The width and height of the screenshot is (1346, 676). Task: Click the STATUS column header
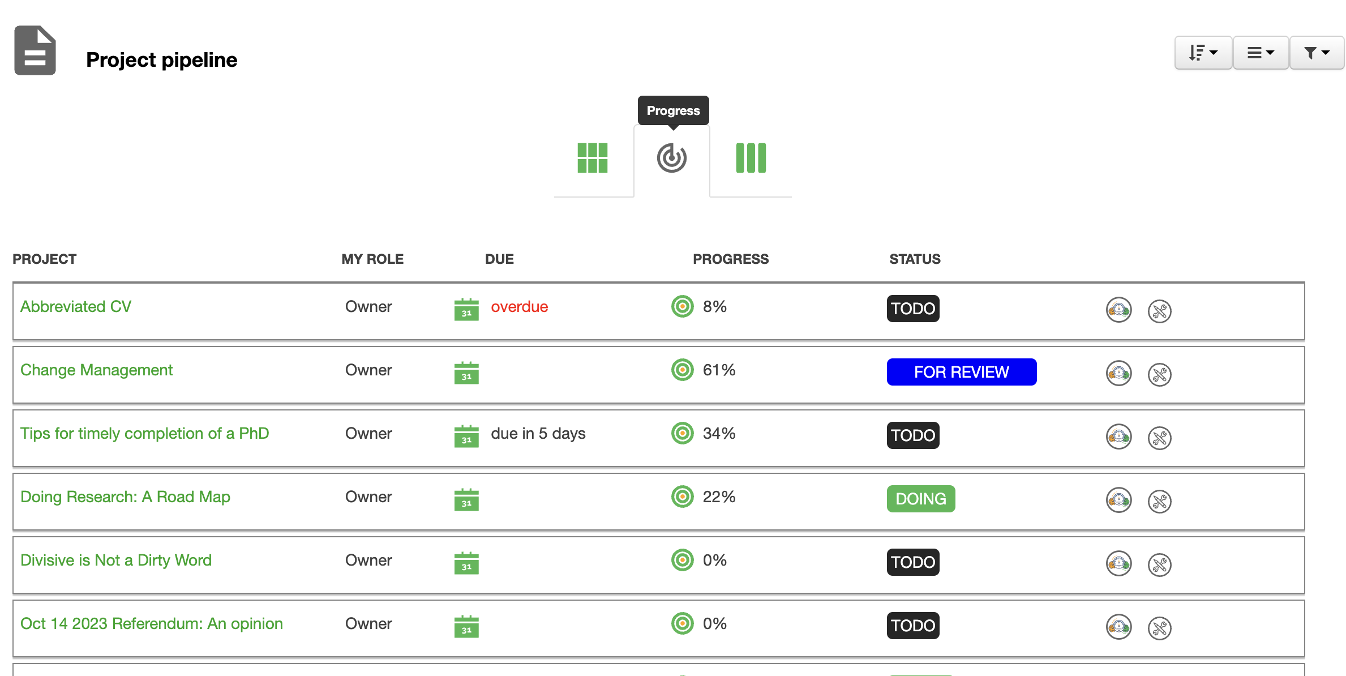915,259
